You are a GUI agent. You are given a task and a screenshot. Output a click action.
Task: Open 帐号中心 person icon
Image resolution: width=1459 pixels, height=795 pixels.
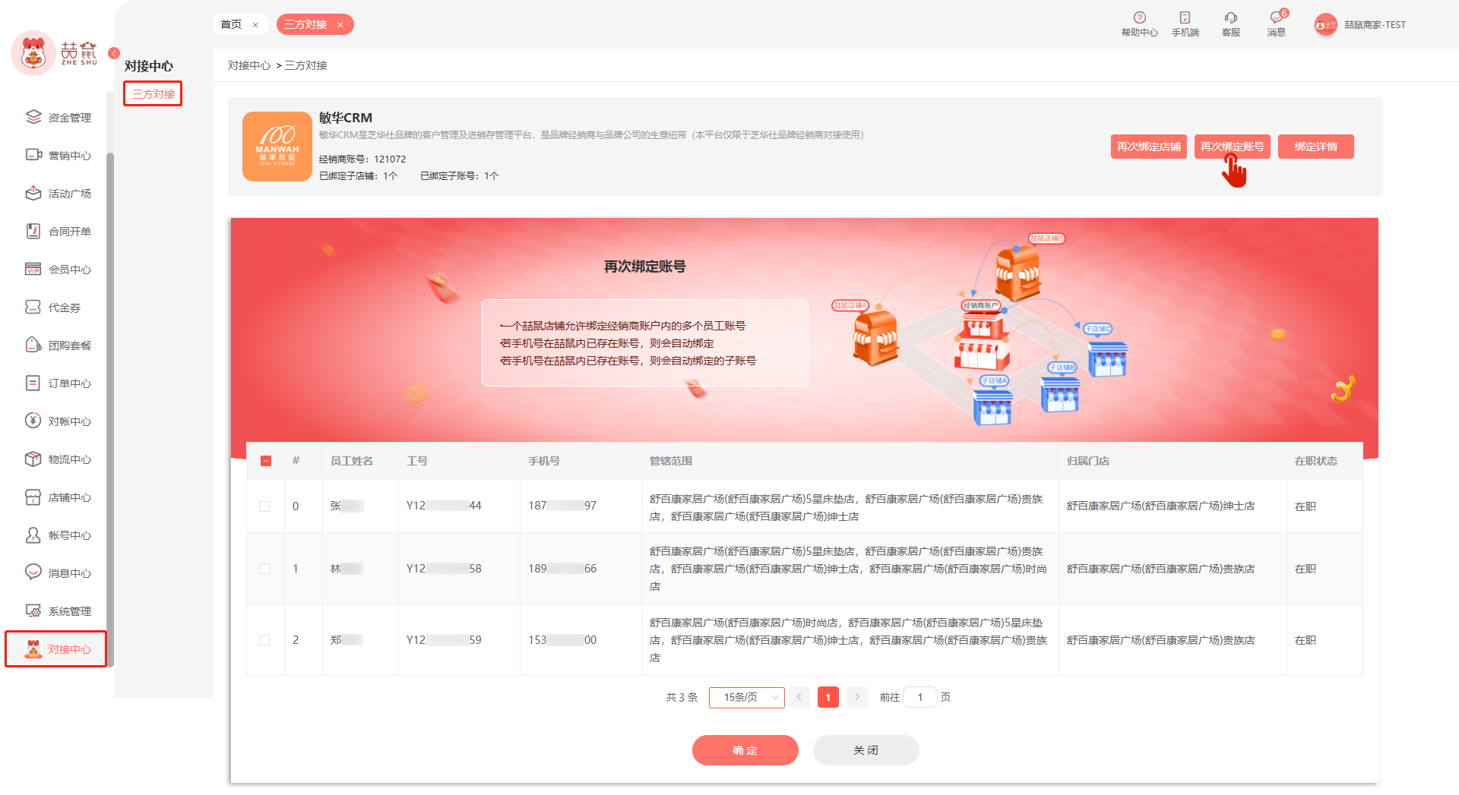(33, 535)
